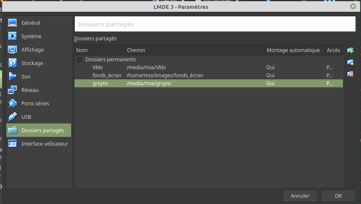
Task: Select the VMs shared folder row
Action: click(x=209, y=68)
